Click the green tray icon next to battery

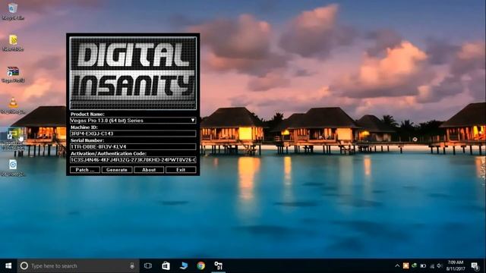(x=414, y=265)
